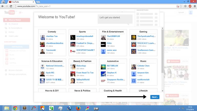Click cheokboardstudios channel avatar
Viewport: 197px width, 111px height.
point(43,44)
